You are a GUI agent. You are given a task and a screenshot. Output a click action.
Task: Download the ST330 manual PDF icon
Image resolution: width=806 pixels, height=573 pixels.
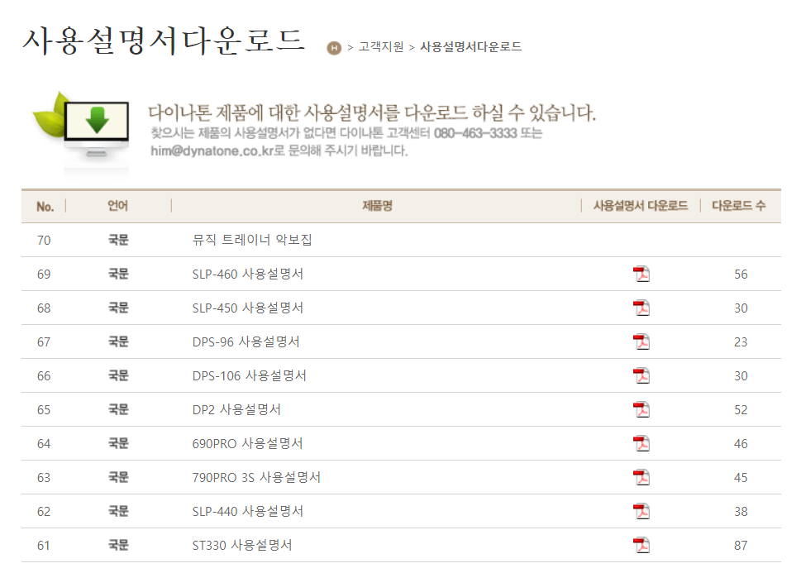641,545
